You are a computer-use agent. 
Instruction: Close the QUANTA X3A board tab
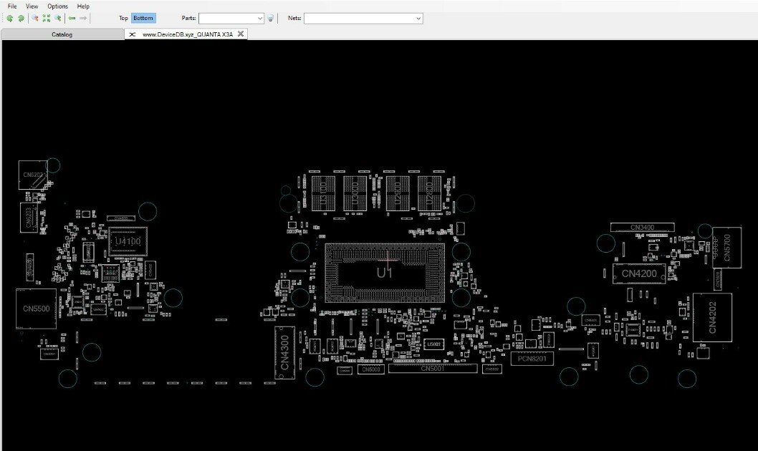pos(241,34)
